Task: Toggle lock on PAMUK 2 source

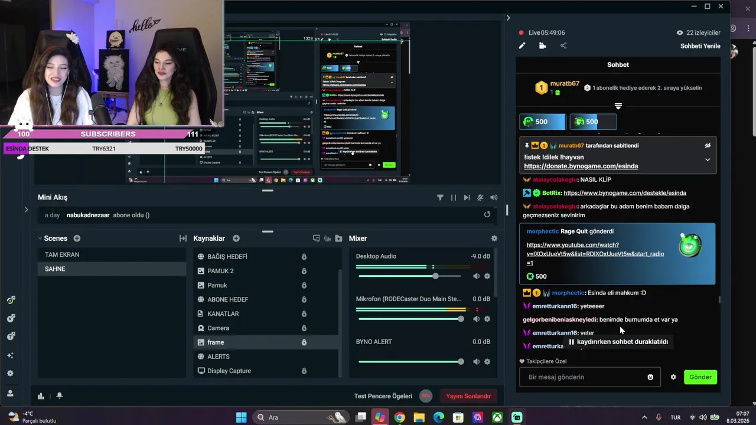Action: pos(304,271)
